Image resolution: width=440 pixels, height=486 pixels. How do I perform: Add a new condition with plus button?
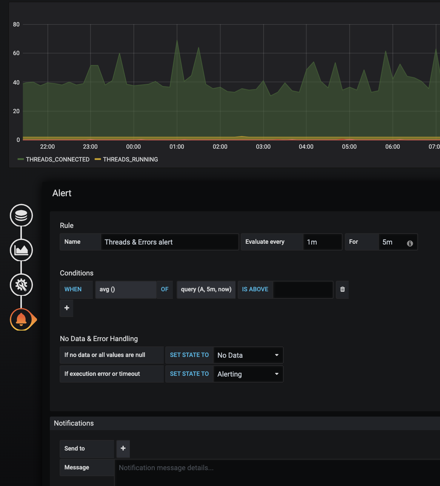pos(66,308)
